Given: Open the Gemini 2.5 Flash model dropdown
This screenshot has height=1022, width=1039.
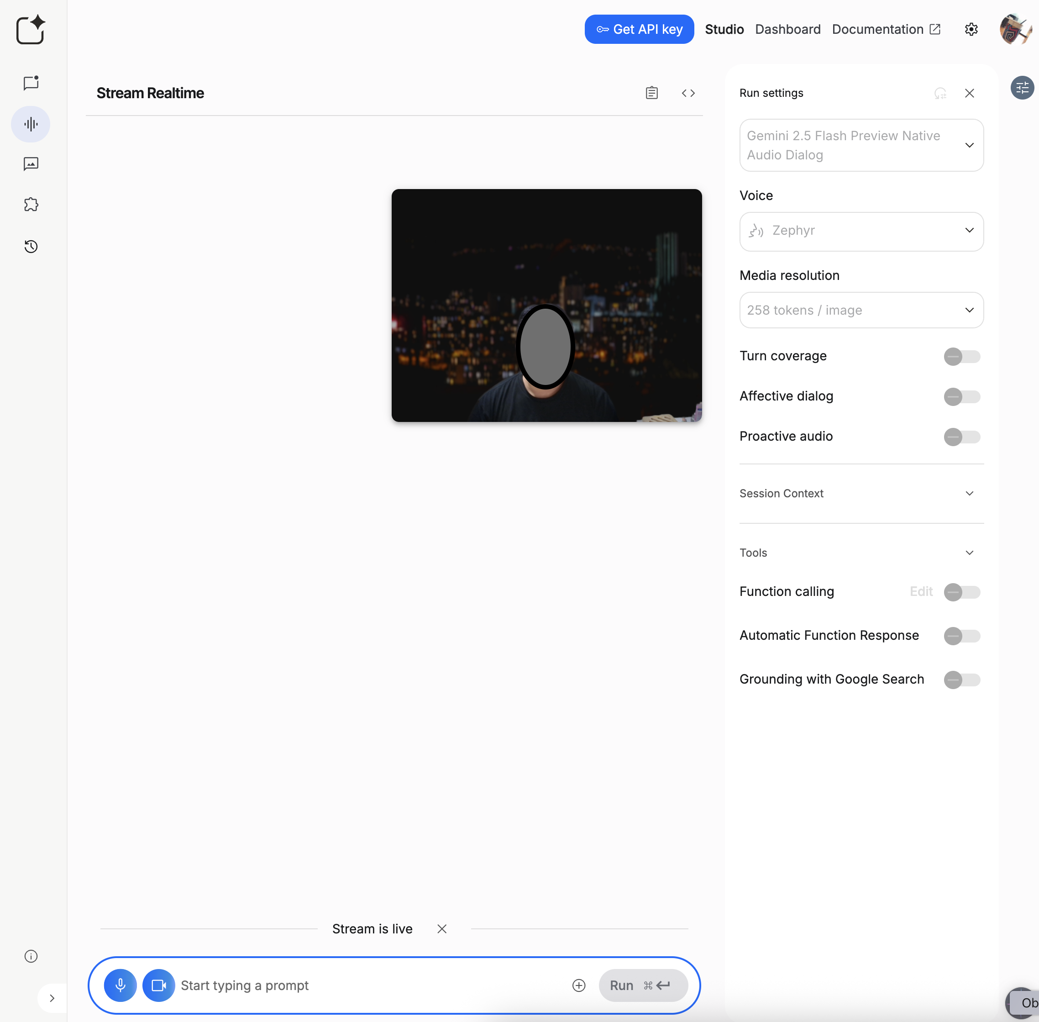Looking at the screenshot, I should (x=861, y=146).
